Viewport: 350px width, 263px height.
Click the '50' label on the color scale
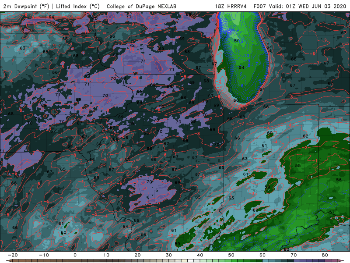[x=231, y=255]
